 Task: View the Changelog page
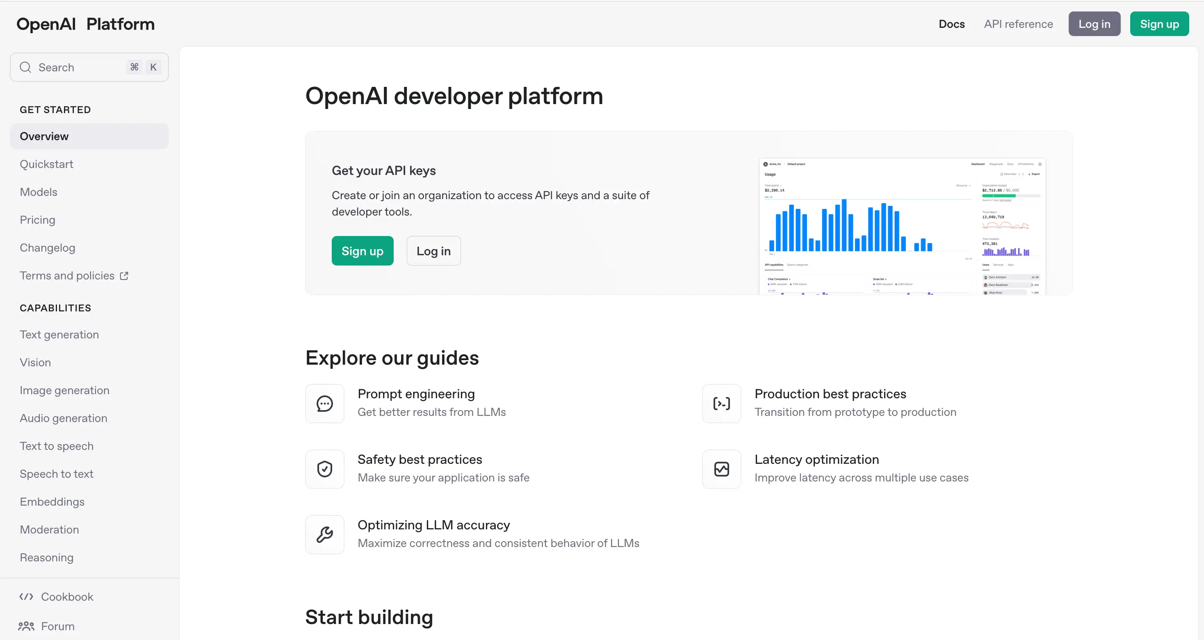tap(47, 247)
